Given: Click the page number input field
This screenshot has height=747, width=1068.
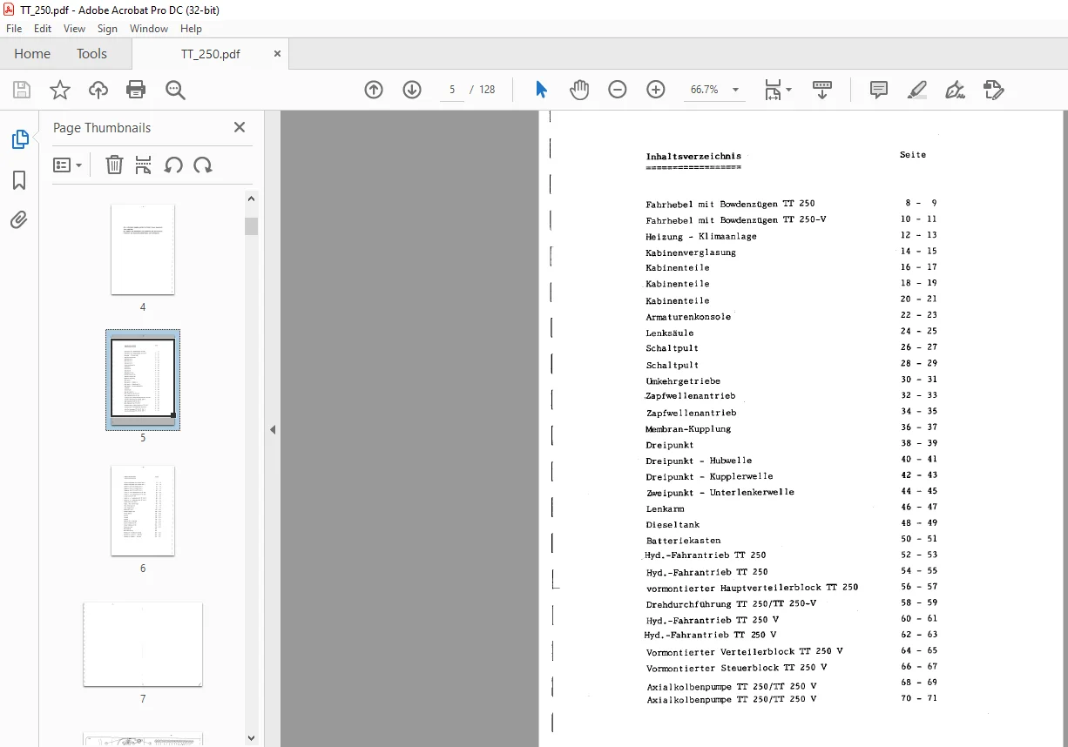Looking at the screenshot, I should (x=452, y=90).
